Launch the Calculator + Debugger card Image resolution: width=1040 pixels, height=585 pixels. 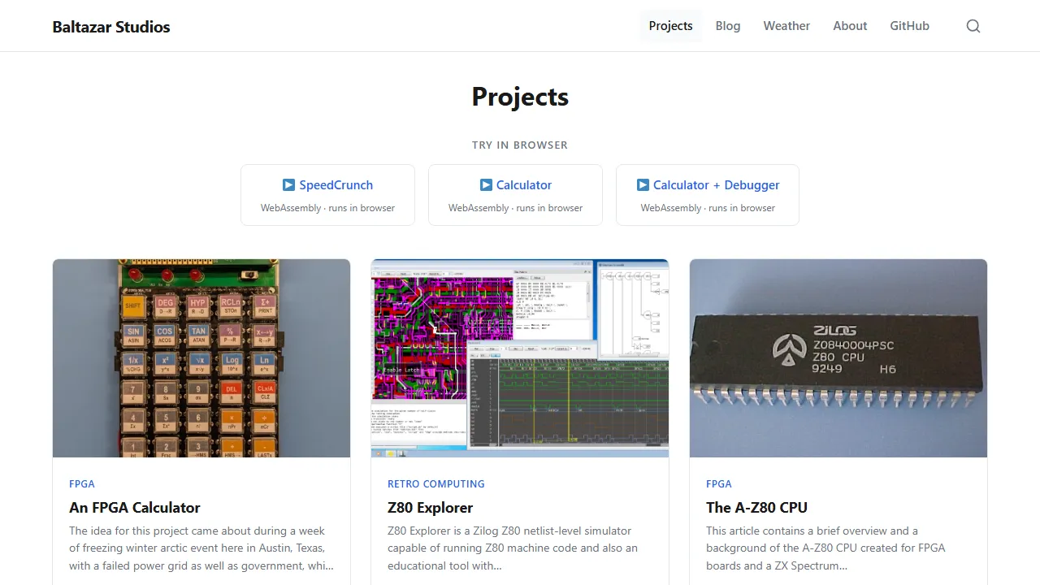tap(707, 195)
